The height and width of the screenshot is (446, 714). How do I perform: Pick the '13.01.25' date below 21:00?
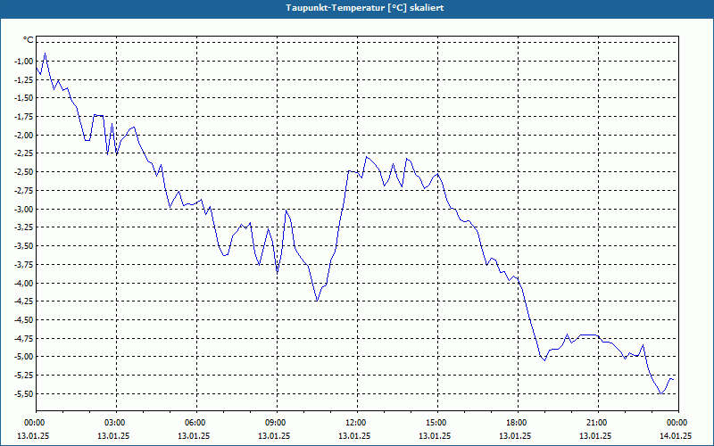(595, 435)
